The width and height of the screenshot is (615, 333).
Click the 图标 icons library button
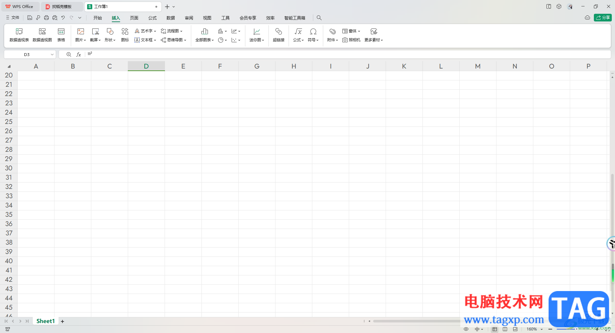pos(125,35)
